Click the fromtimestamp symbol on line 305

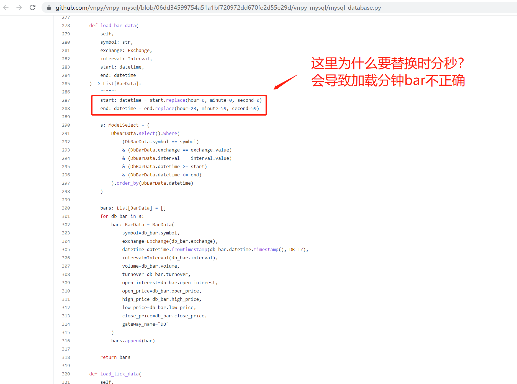(189, 249)
